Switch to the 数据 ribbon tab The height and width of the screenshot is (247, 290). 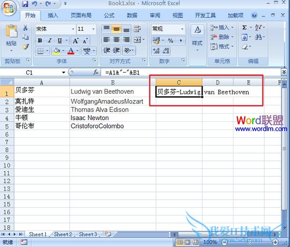point(132,15)
